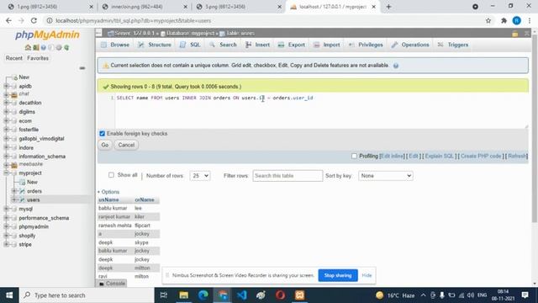Click the Export tab icon

coord(281,45)
